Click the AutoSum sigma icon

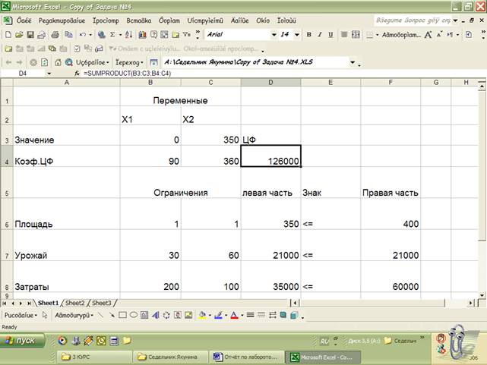coord(112,35)
